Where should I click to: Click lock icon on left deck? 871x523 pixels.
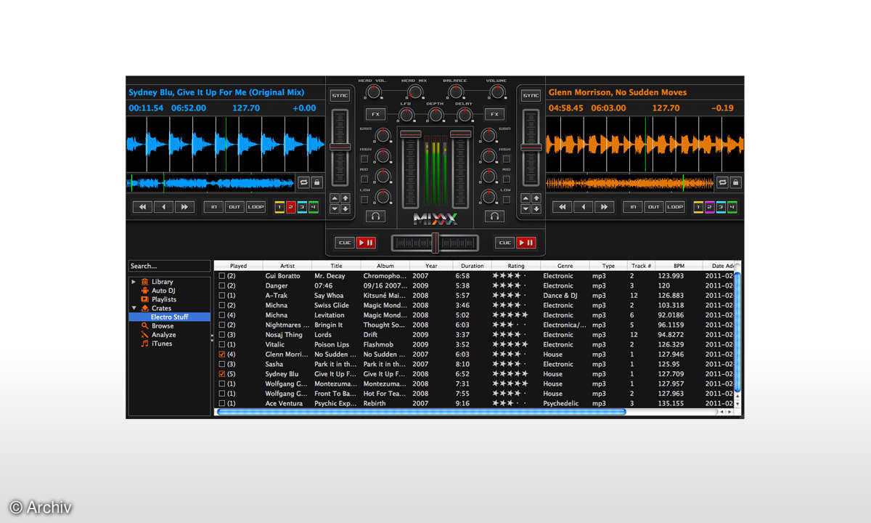pos(316,182)
